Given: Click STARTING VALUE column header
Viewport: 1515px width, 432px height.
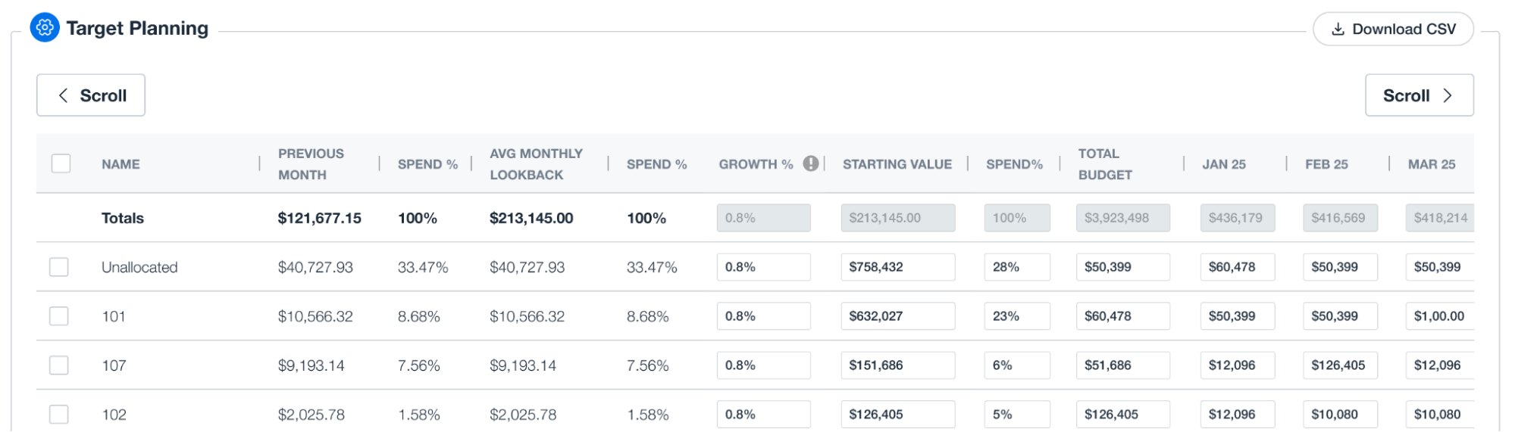Looking at the screenshot, I should pyautogui.click(x=897, y=164).
